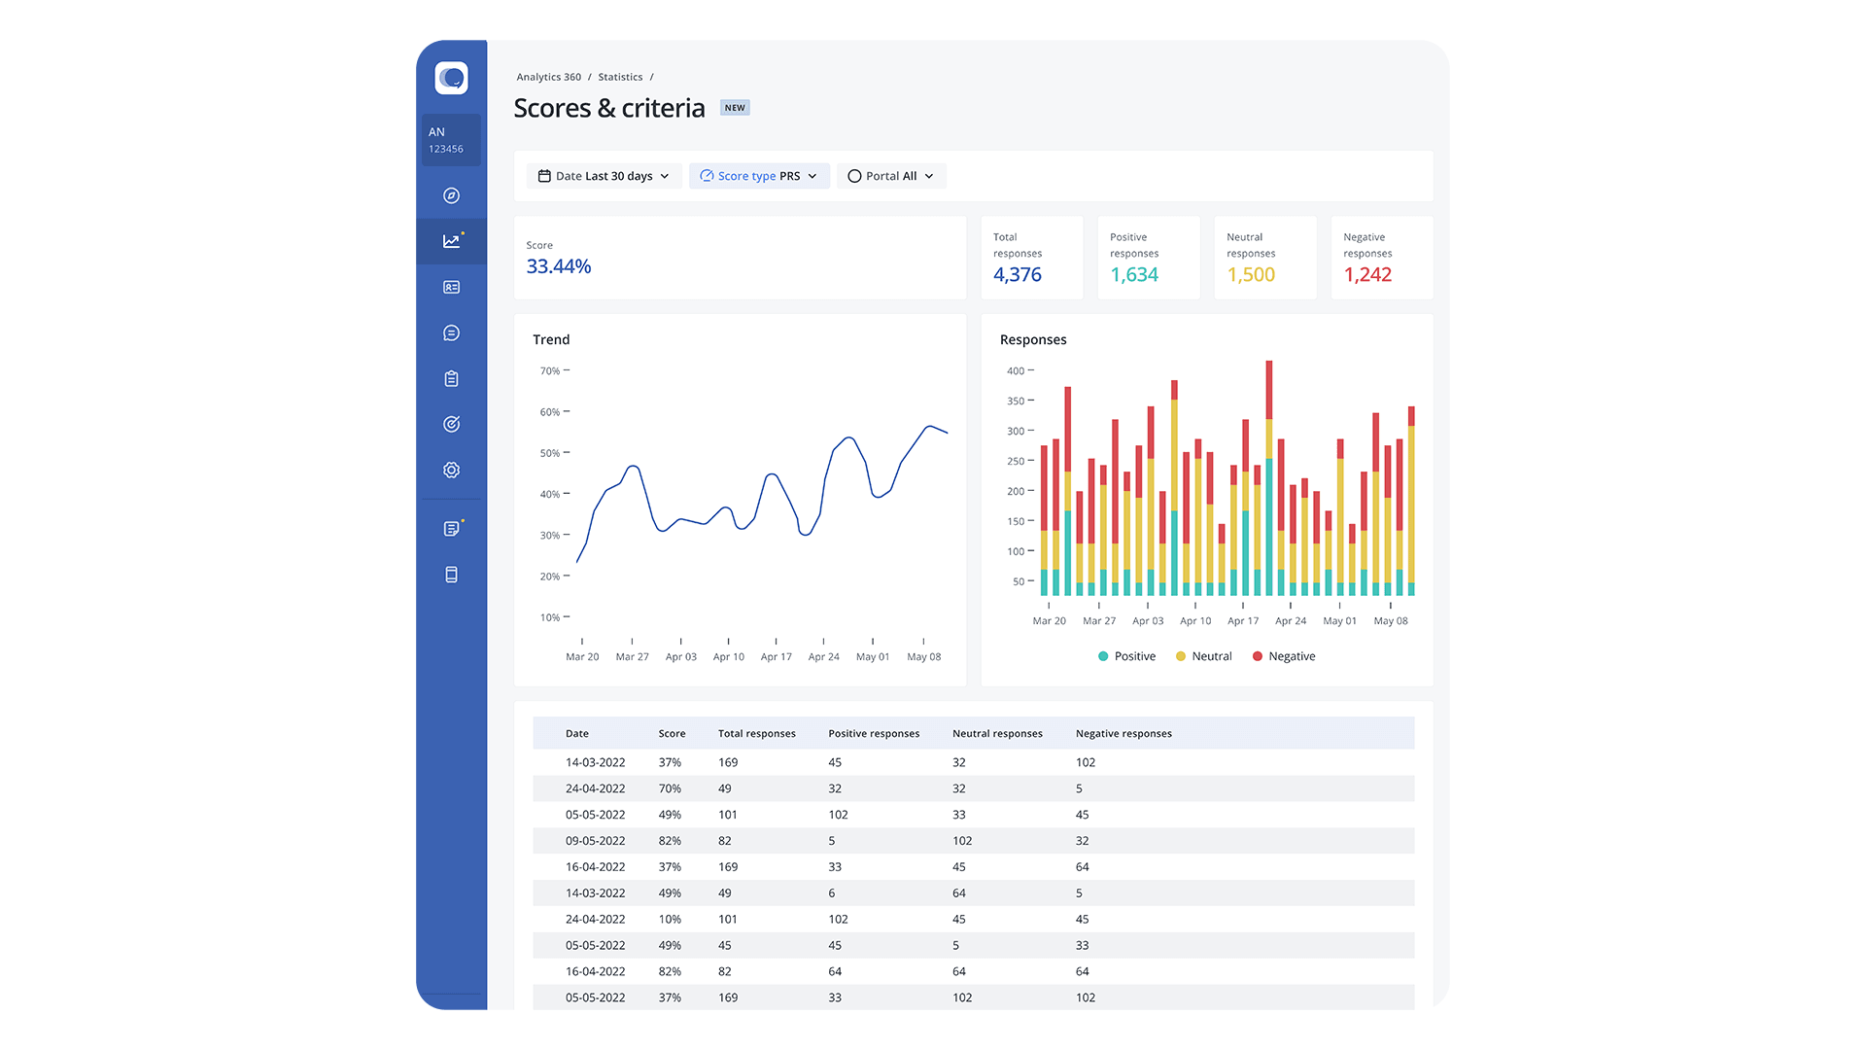
Task: Toggle Neutral series in Responses legend
Action: coord(1203,656)
